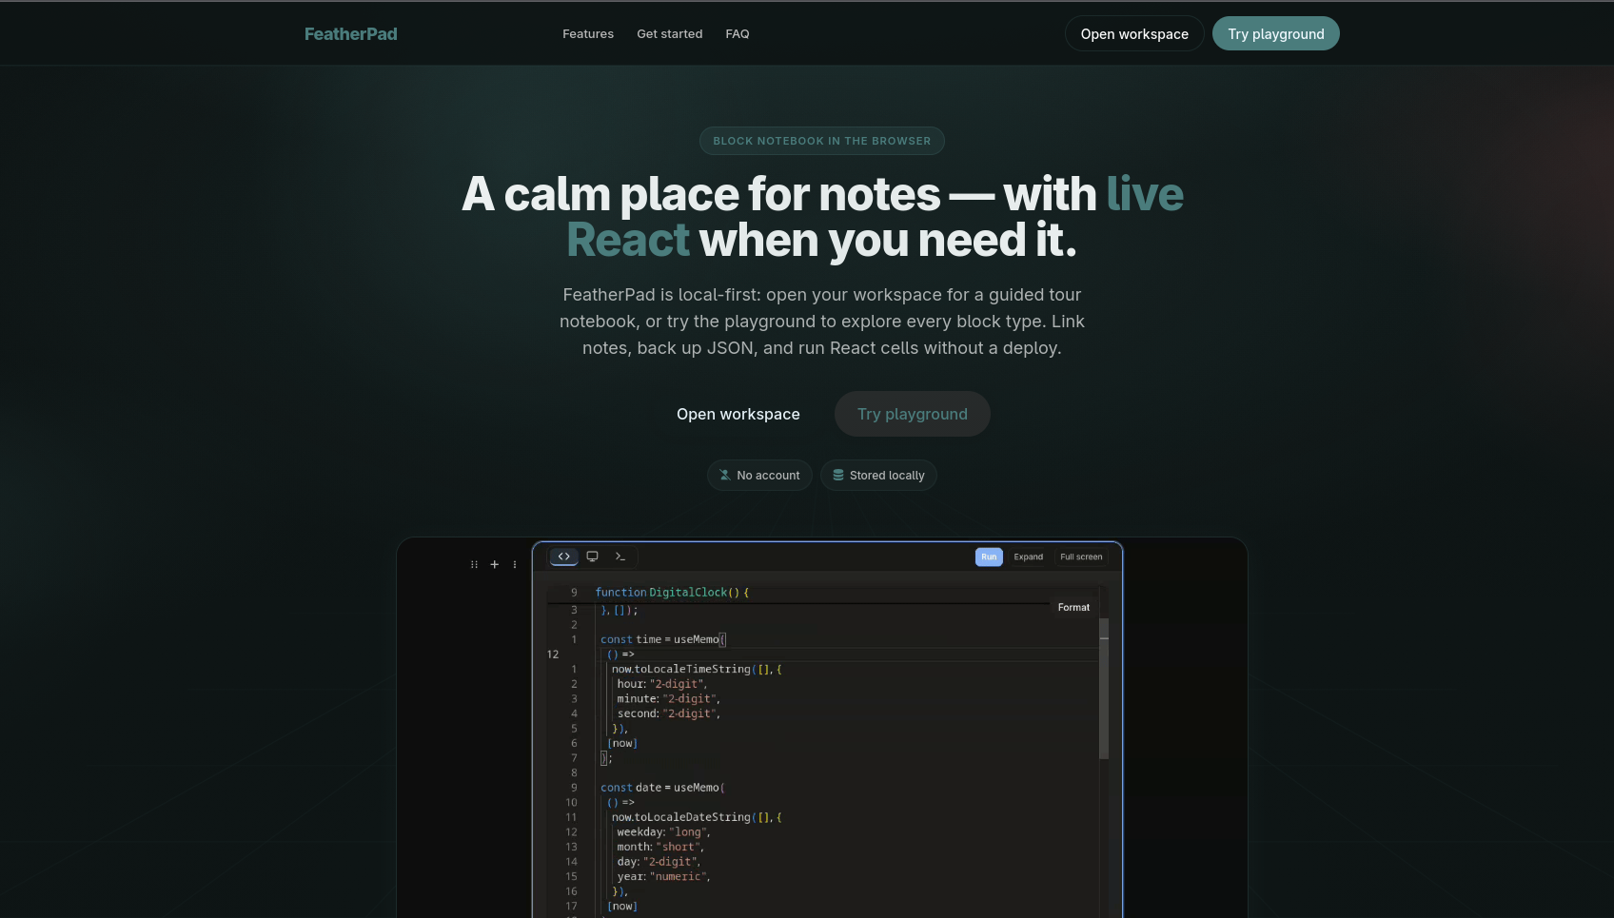The image size is (1614, 918).
Task: Click 'now.toLocaleDateString([], {' code line
Action: [697, 817]
